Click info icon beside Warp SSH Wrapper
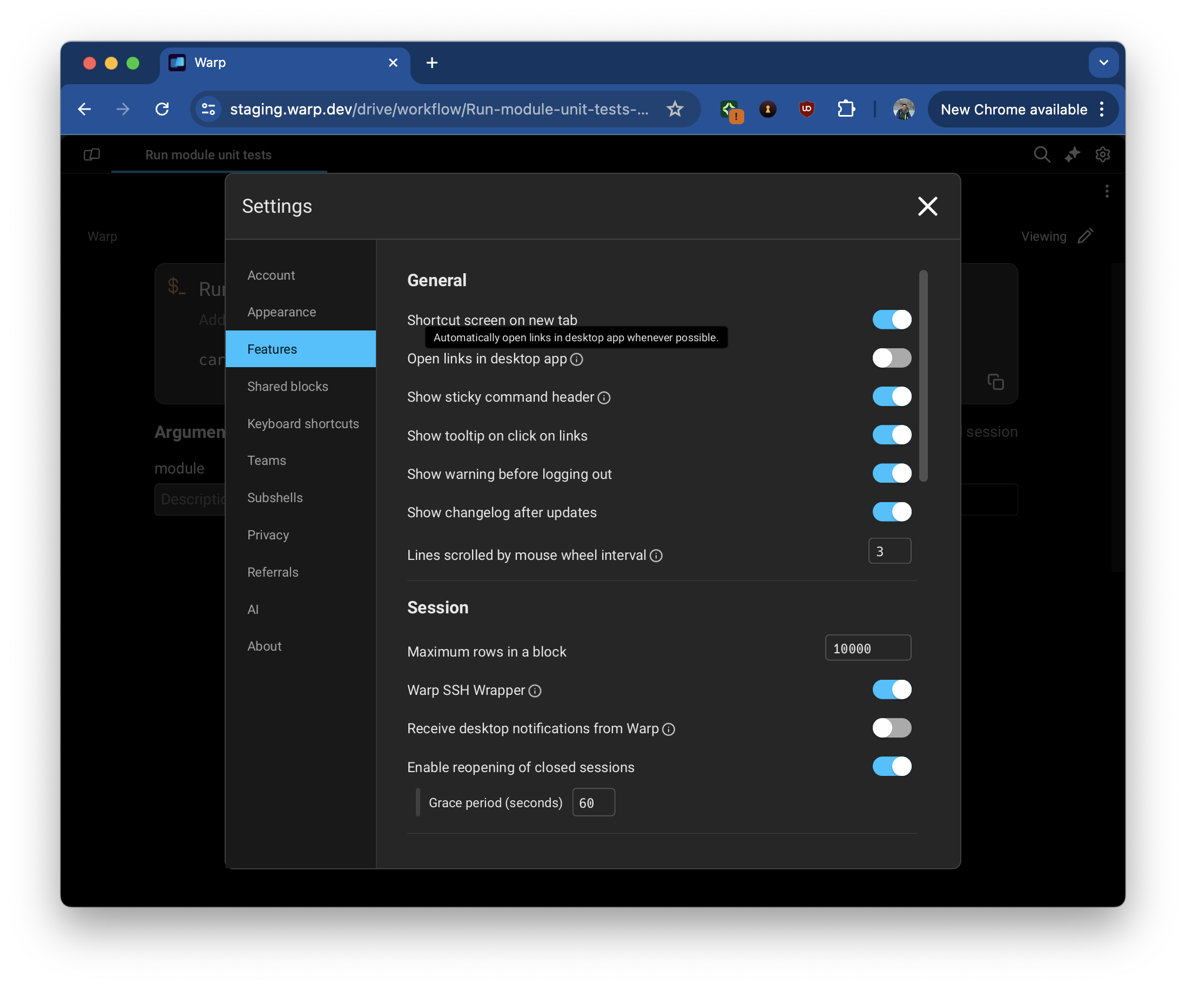Image resolution: width=1186 pixels, height=987 pixels. (534, 691)
